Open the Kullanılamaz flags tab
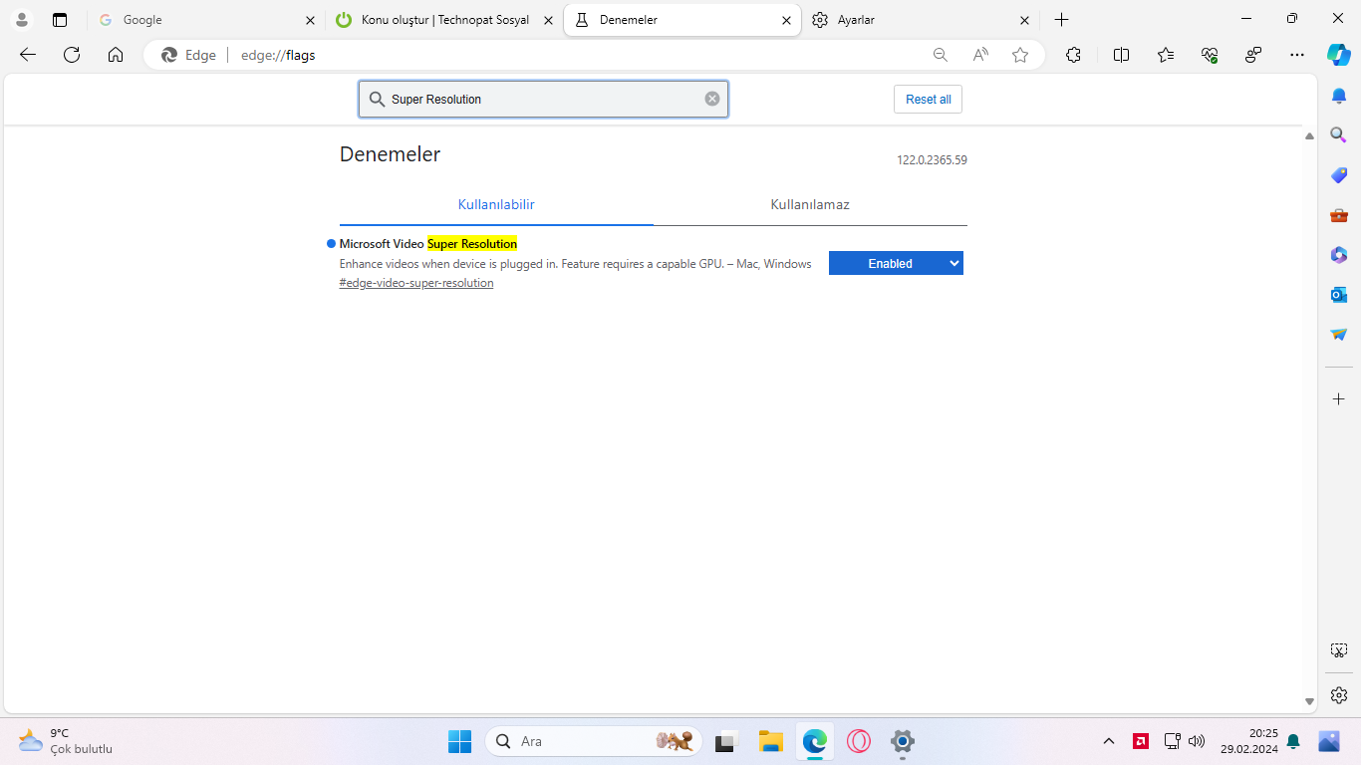Screen dimensions: 1361x765 tap(810, 204)
